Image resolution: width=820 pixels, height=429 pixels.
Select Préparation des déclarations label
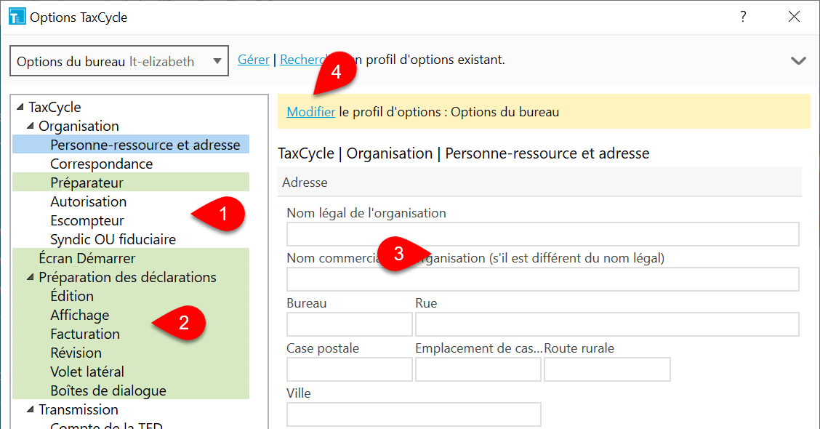click(128, 277)
